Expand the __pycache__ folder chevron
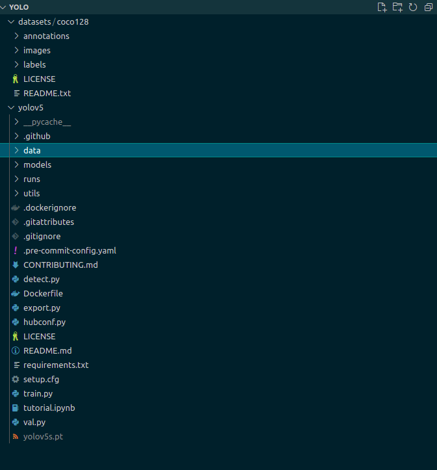 pyautogui.click(x=16, y=122)
